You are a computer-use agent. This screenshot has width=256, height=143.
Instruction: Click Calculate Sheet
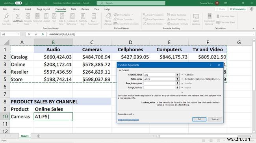click(226, 22)
